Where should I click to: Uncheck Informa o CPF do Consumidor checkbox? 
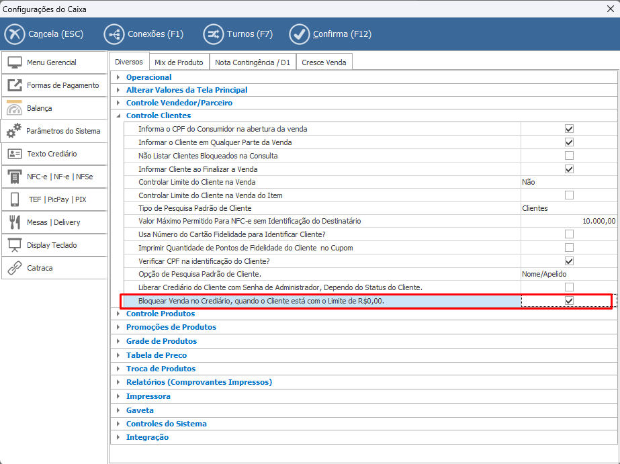pyautogui.click(x=569, y=129)
